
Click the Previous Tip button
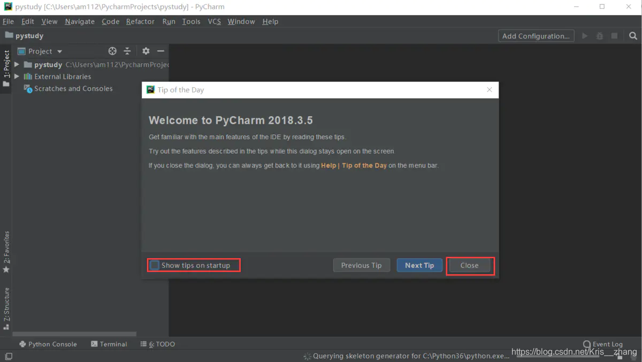[x=362, y=265]
